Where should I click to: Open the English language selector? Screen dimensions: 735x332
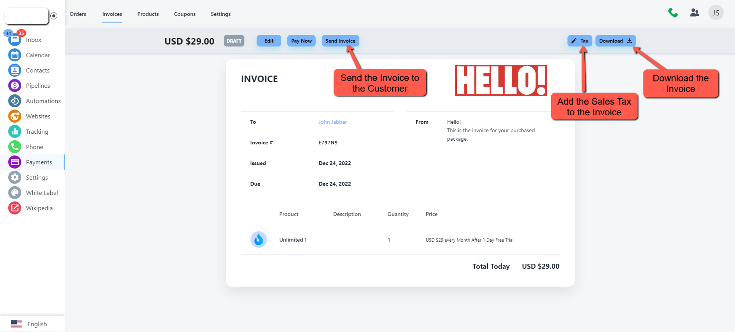[29, 324]
